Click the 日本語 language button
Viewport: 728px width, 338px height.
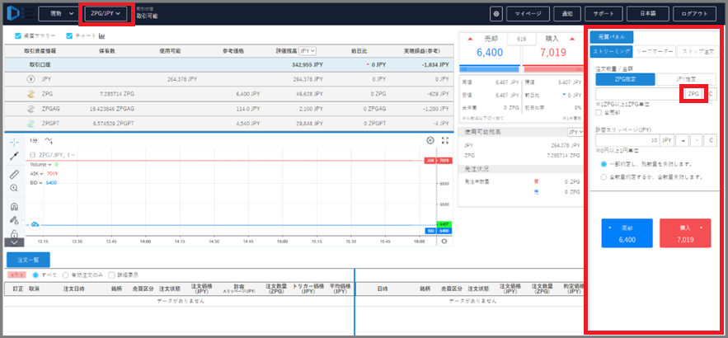coord(648,14)
